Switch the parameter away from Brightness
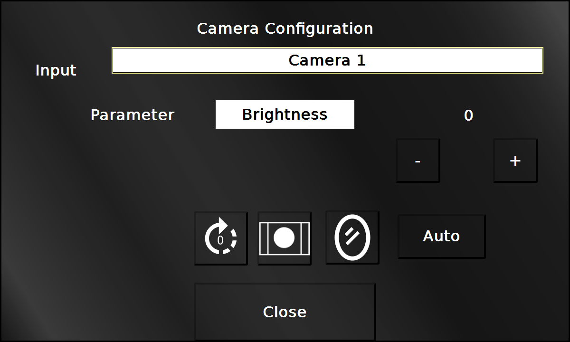 [285, 114]
